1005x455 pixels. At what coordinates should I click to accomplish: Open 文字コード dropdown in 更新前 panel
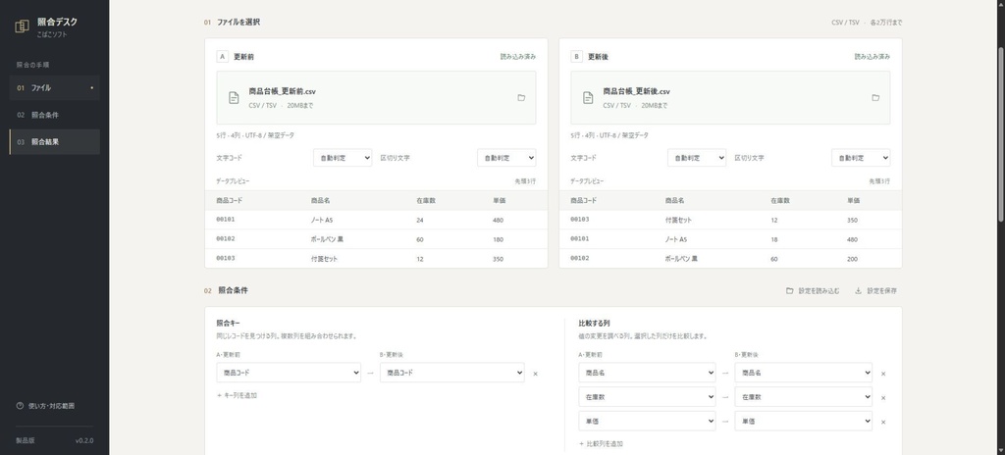343,158
